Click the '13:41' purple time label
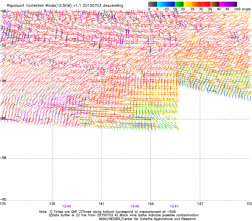252x221 pixels. point(174,206)
